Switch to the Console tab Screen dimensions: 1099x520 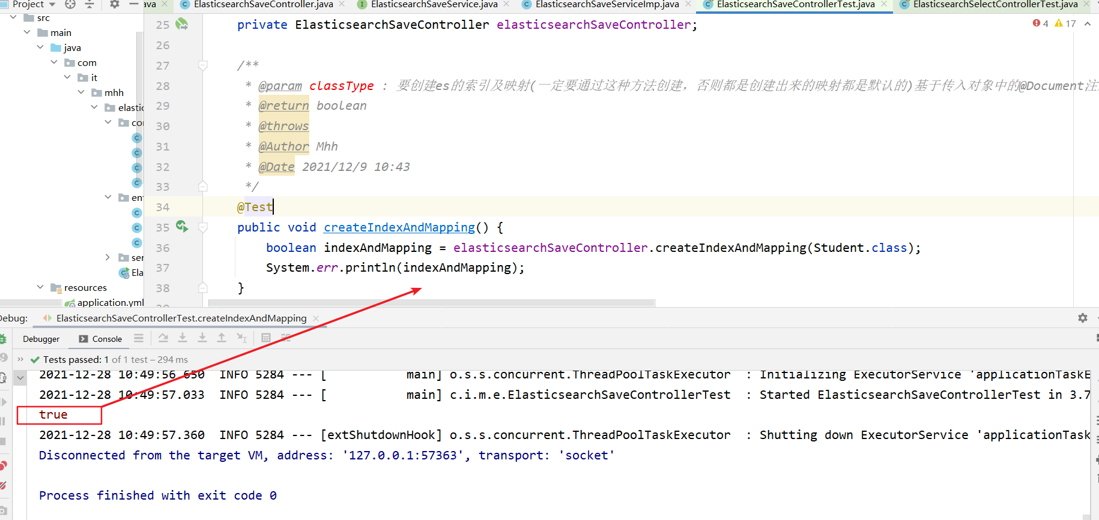click(x=100, y=339)
